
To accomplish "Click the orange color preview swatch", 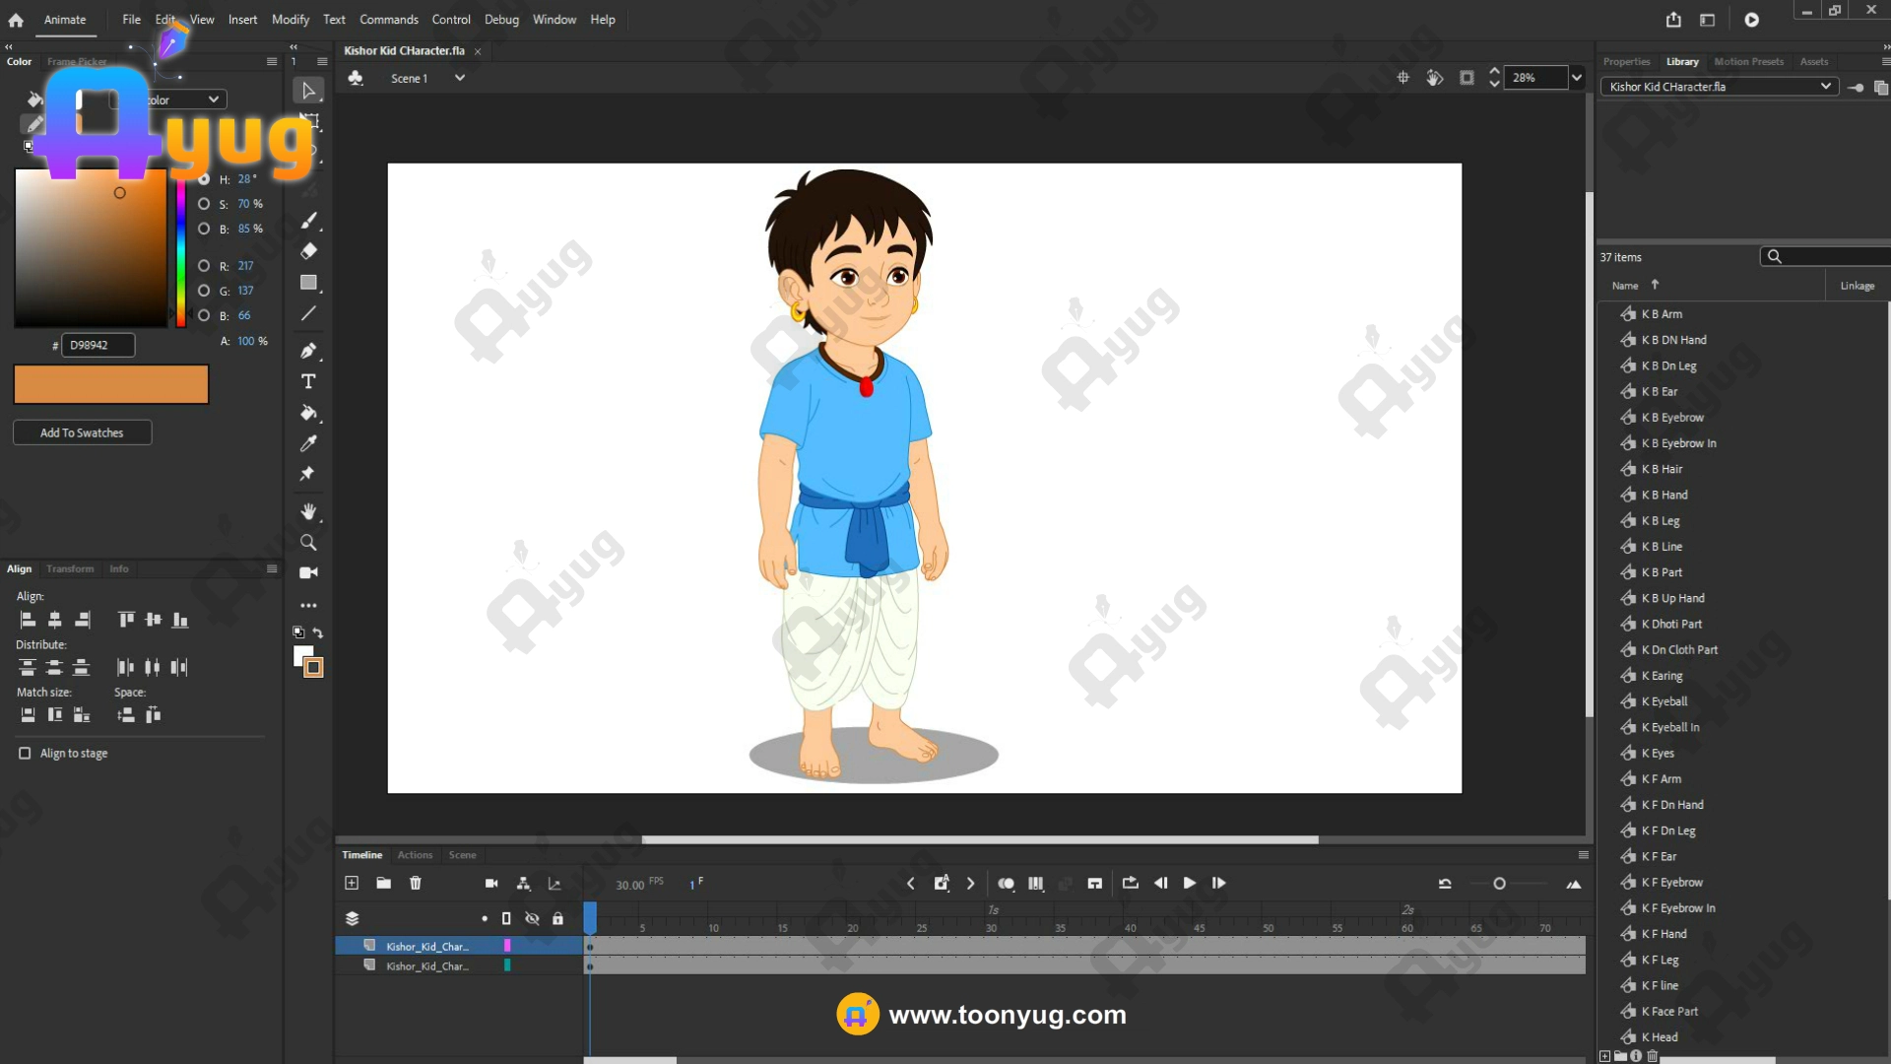I will [110, 384].
